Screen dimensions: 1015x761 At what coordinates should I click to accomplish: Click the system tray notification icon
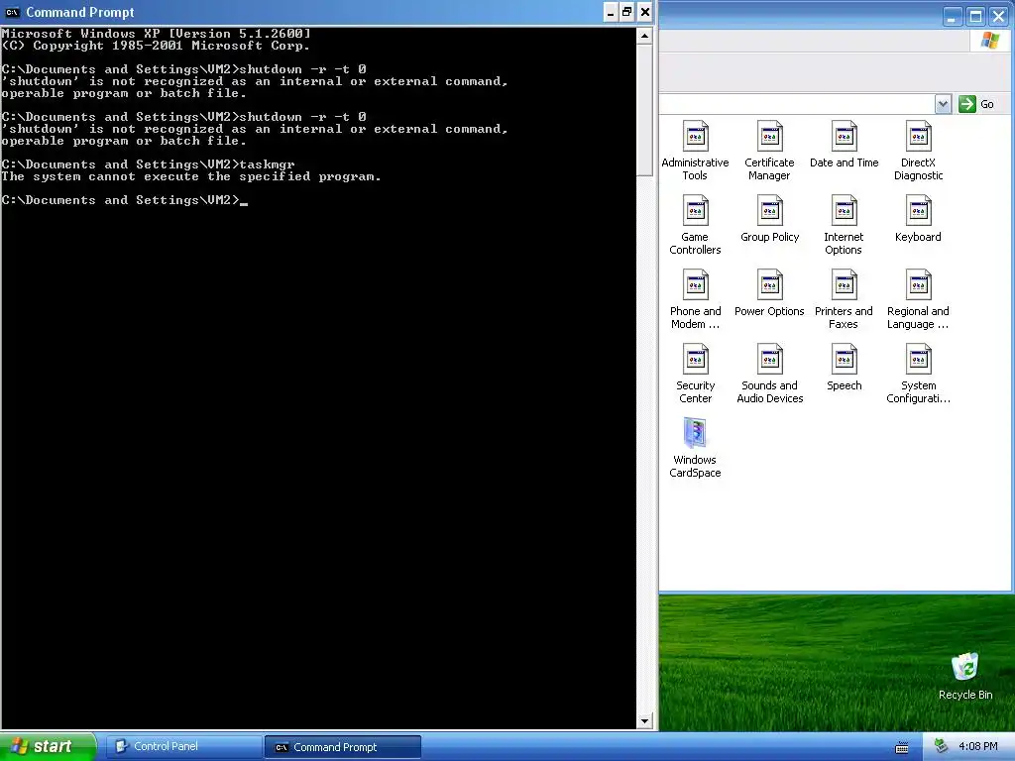[942, 746]
